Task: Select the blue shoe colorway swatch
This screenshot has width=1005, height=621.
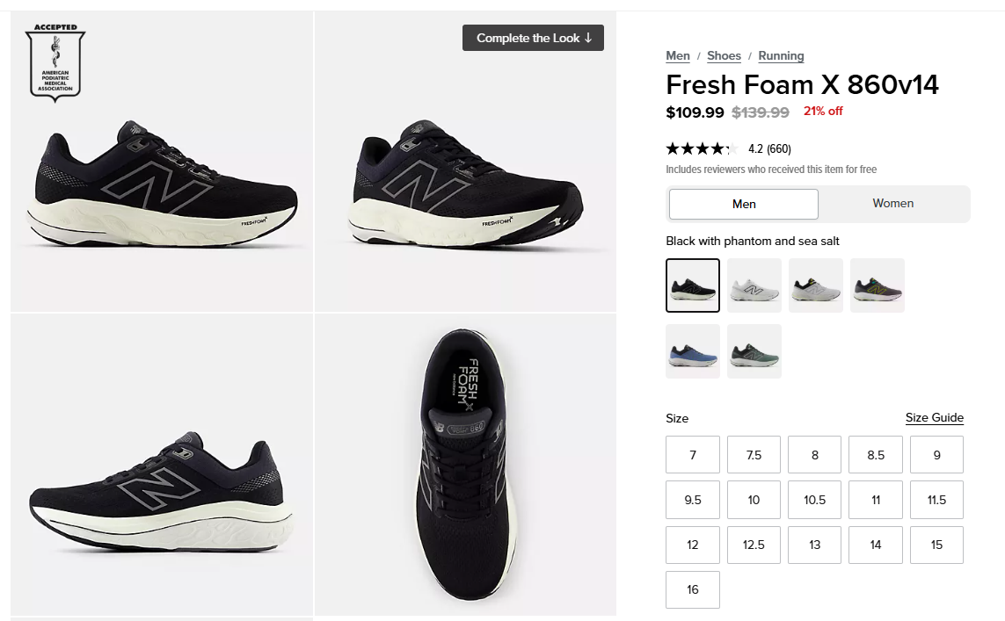Action: coord(693,351)
